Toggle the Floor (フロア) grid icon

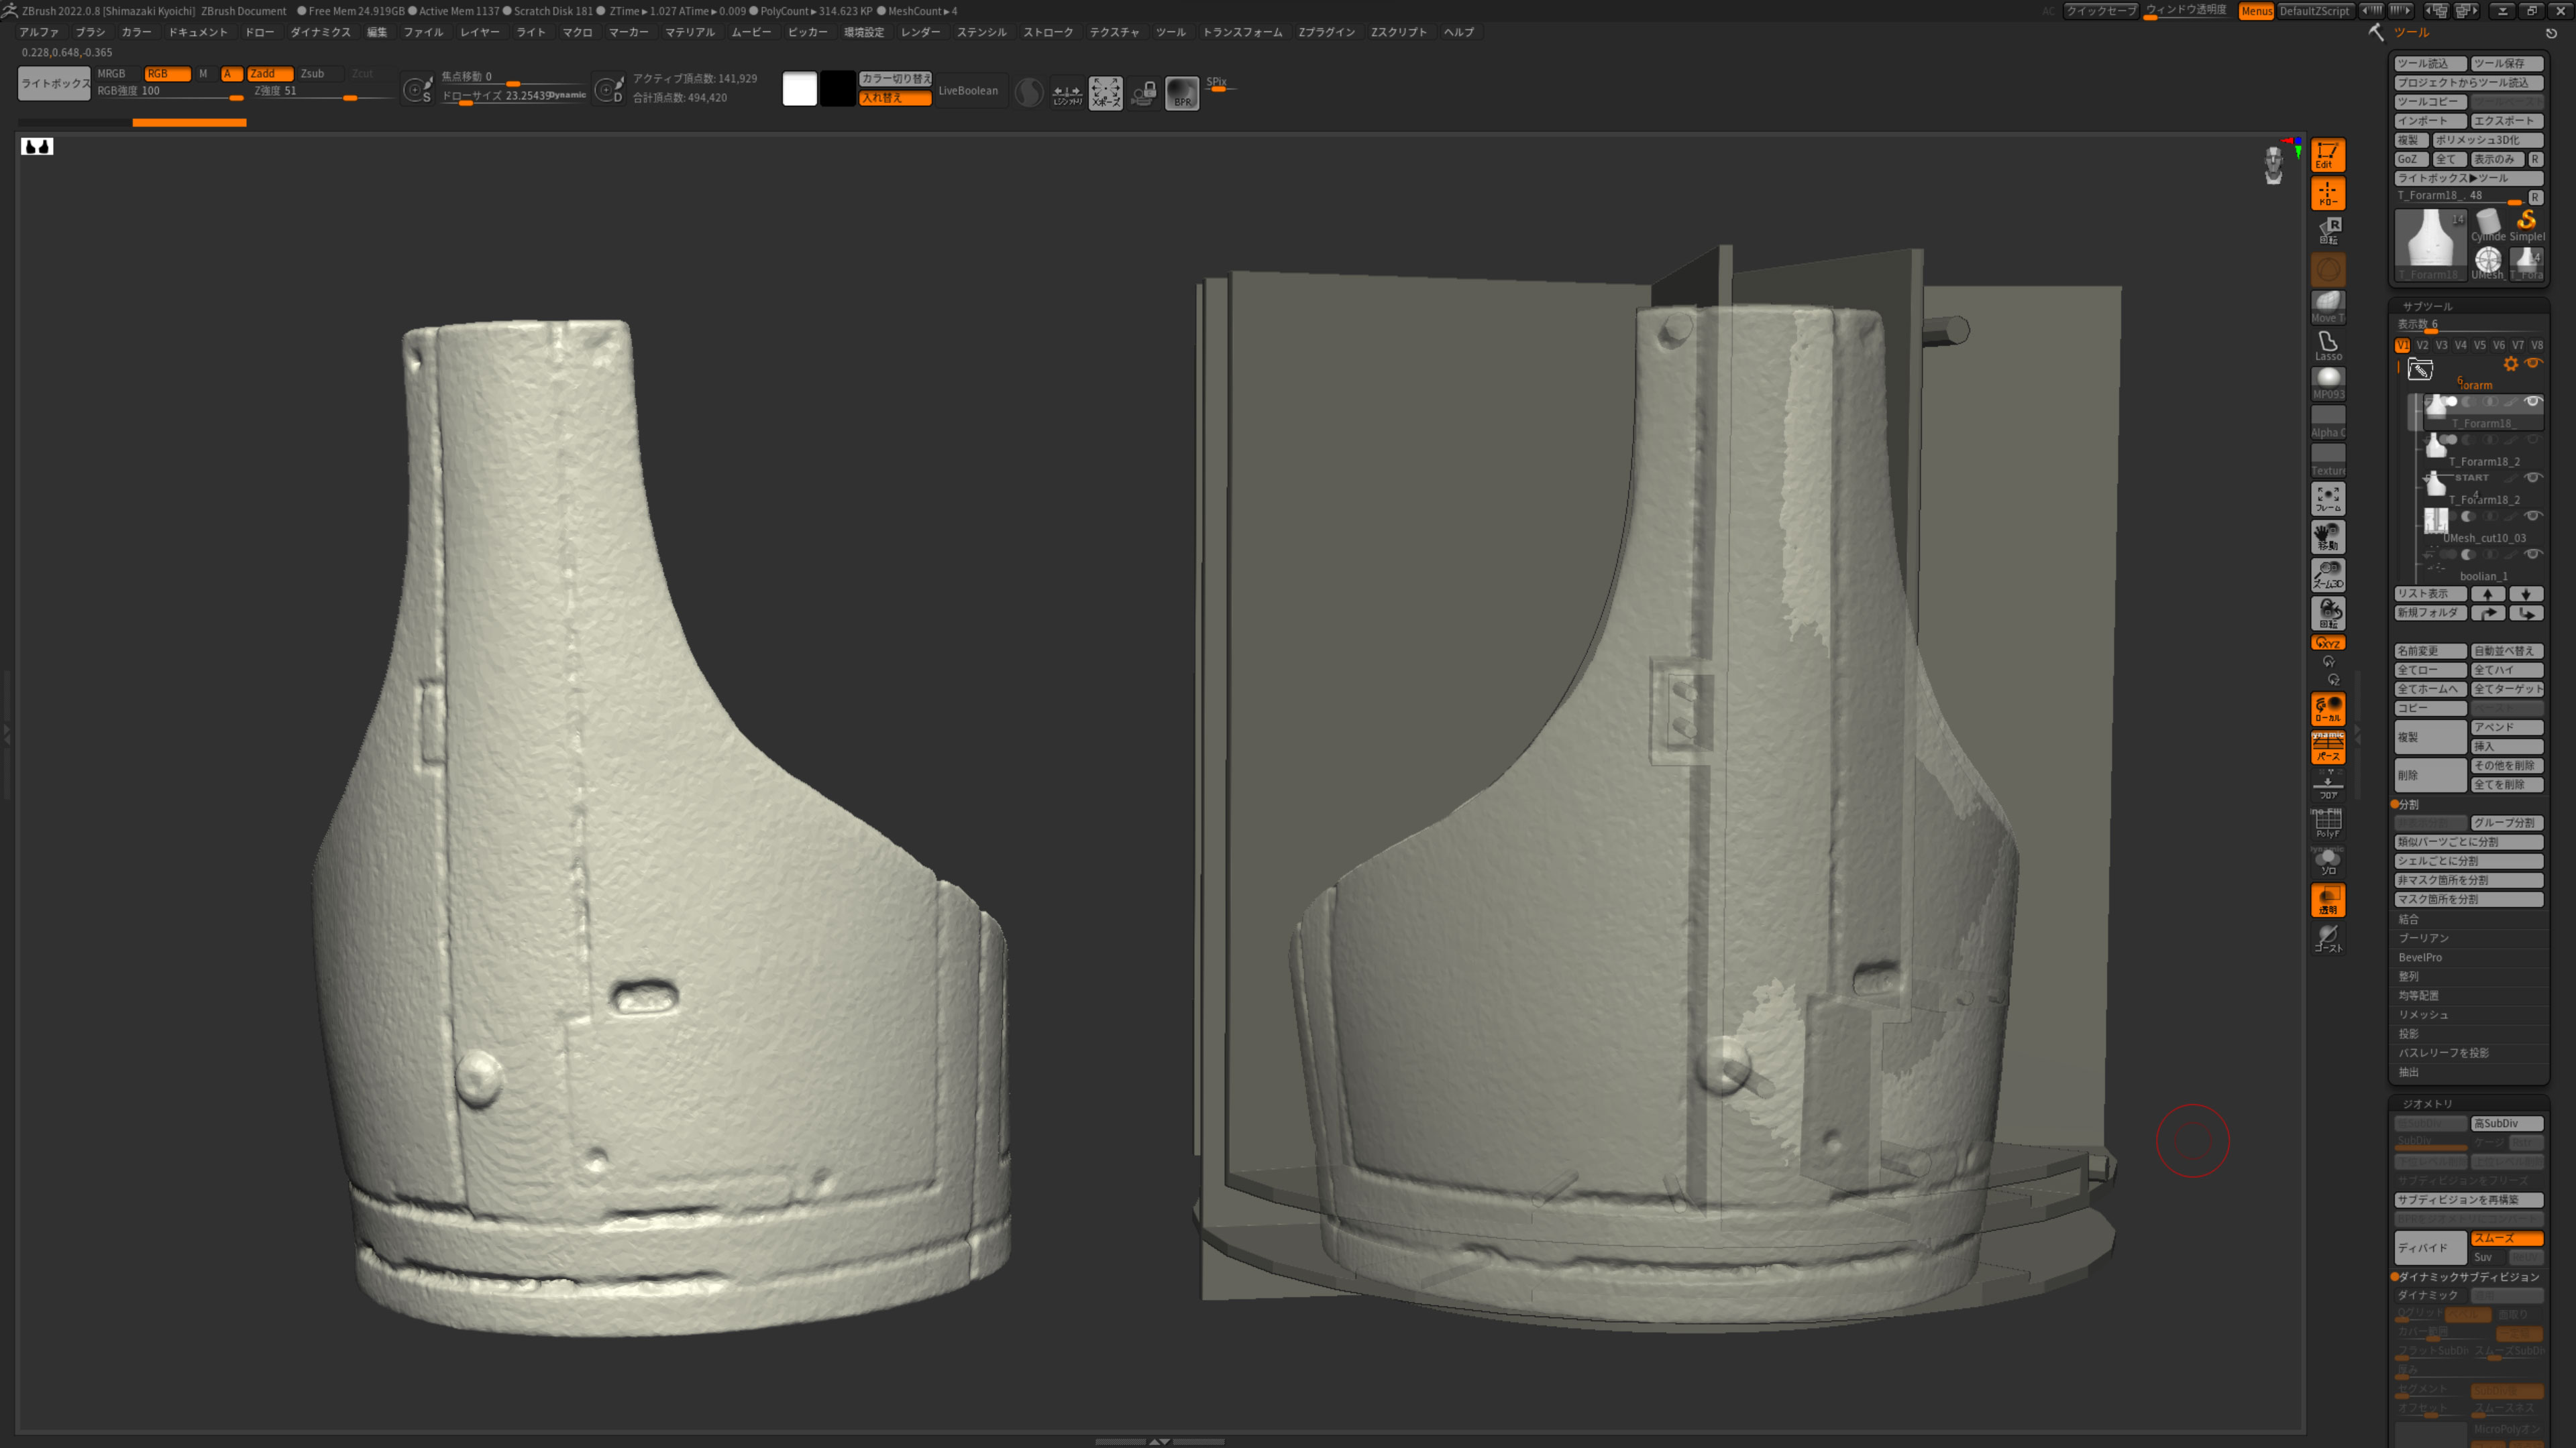[2327, 784]
